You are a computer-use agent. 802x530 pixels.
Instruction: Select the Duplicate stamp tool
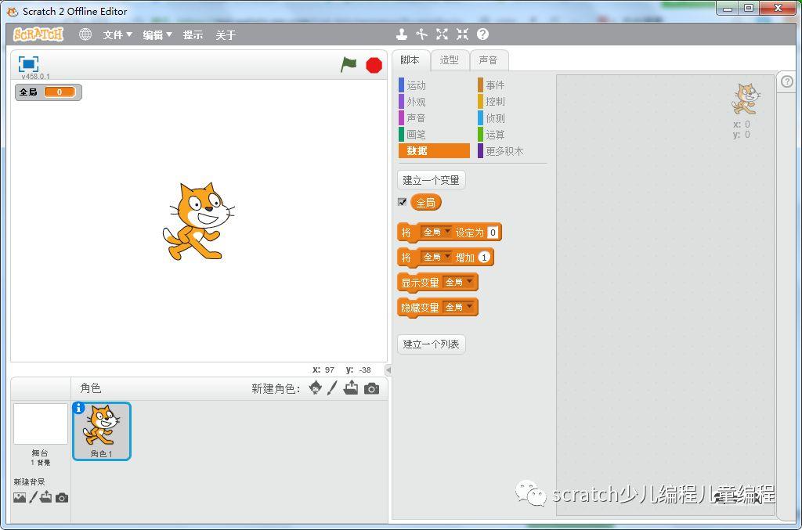[402, 34]
